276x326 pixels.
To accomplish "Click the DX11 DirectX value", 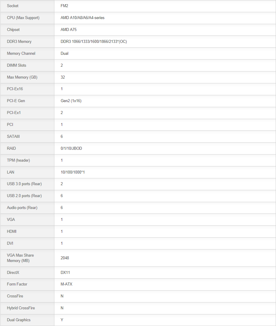I will pyautogui.click(x=65, y=272).
